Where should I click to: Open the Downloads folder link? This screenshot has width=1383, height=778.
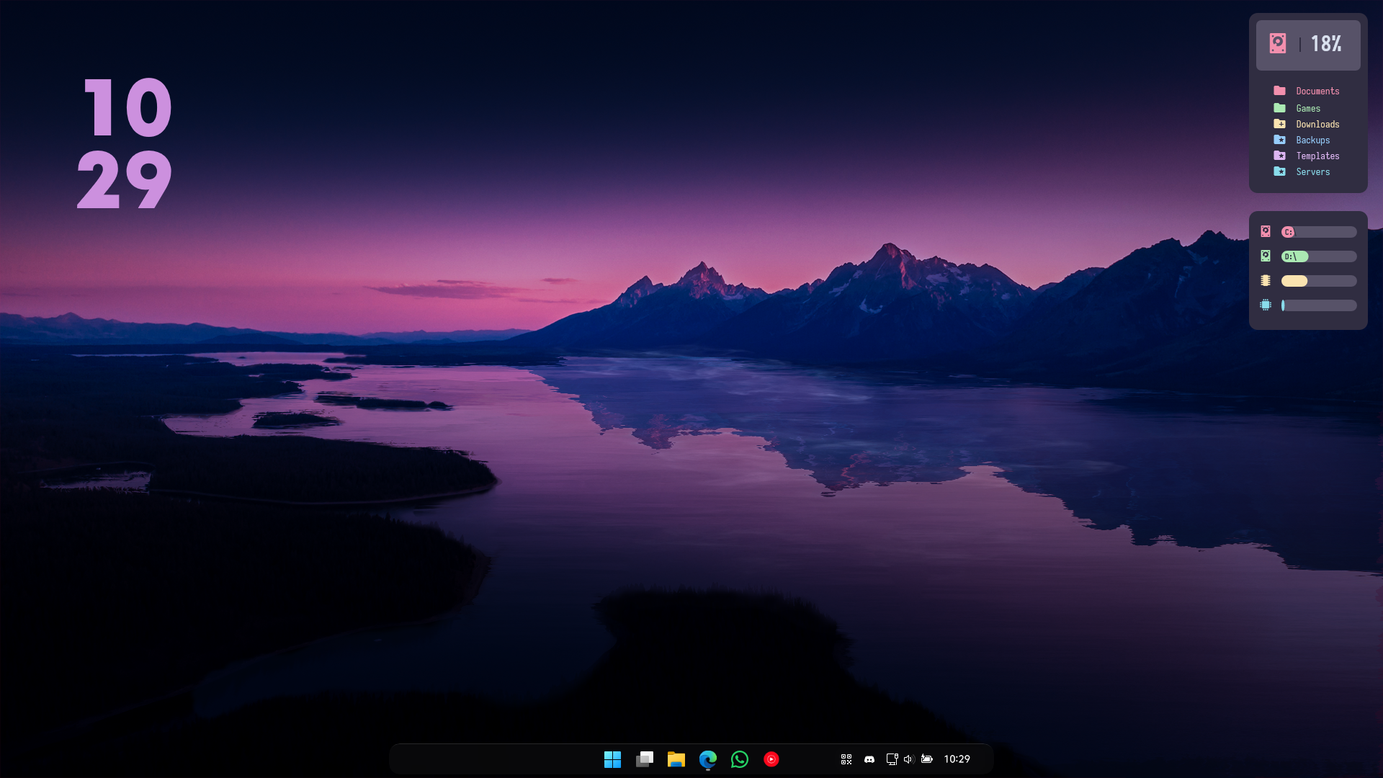pyautogui.click(x=1317, y=125)
